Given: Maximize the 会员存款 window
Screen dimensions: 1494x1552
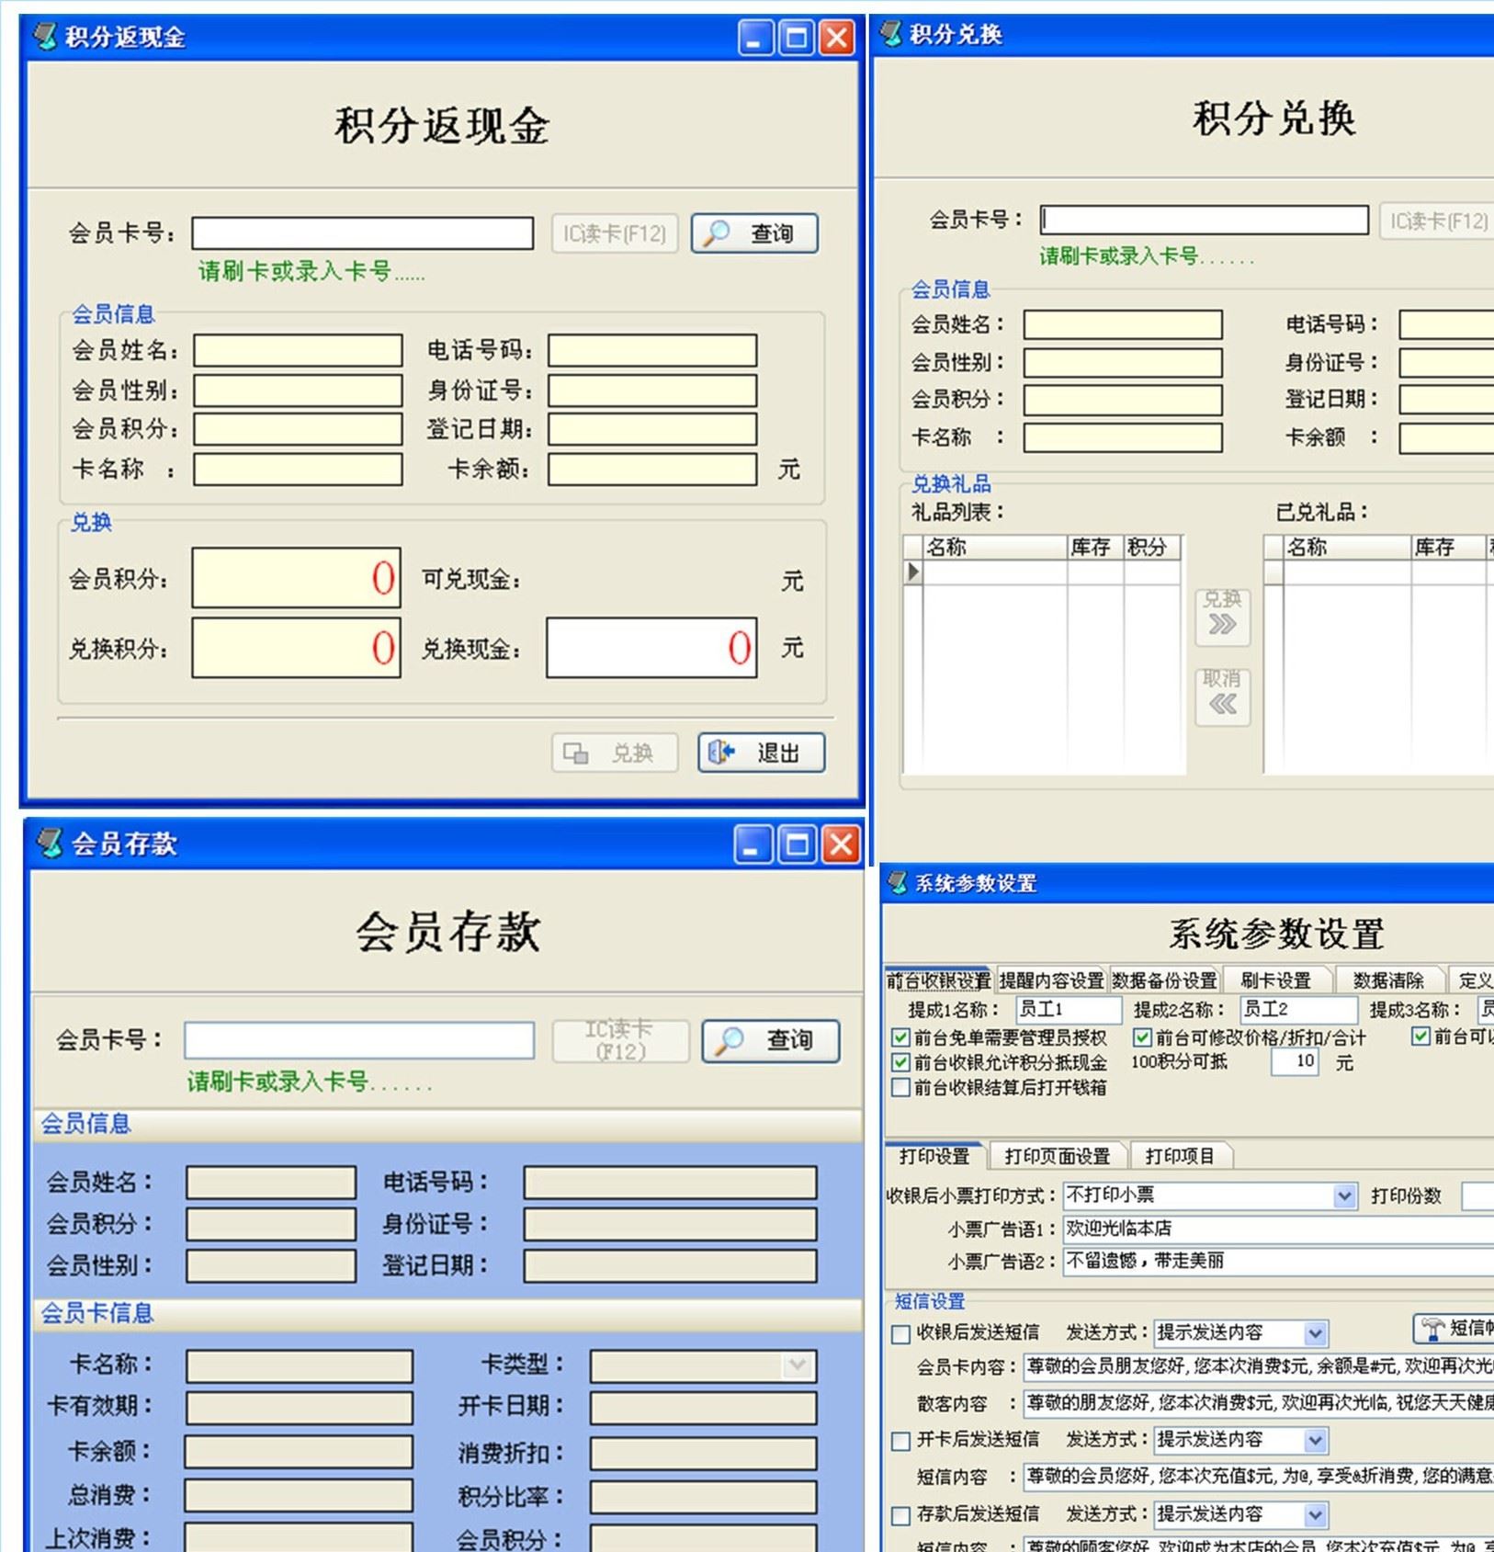Looking at the screenshot, I should pyautogui.click(x=797, y=844).
